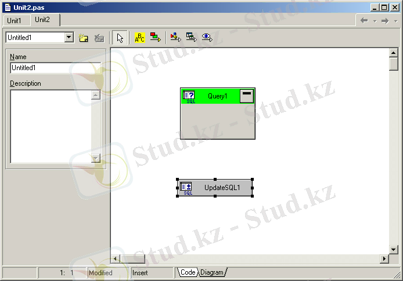
Task: Select the allude connector tool
Action: pos(156,38)
